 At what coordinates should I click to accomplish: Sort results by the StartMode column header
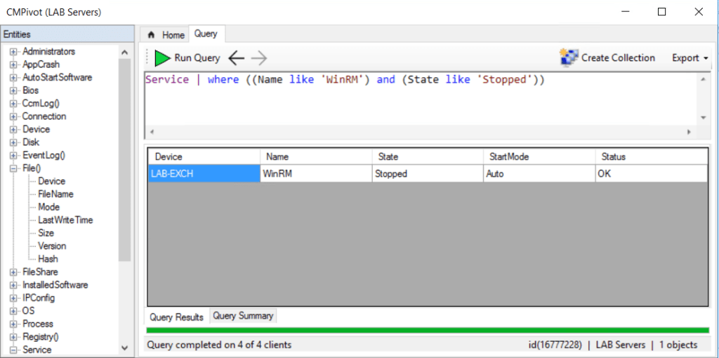[509, 157]
